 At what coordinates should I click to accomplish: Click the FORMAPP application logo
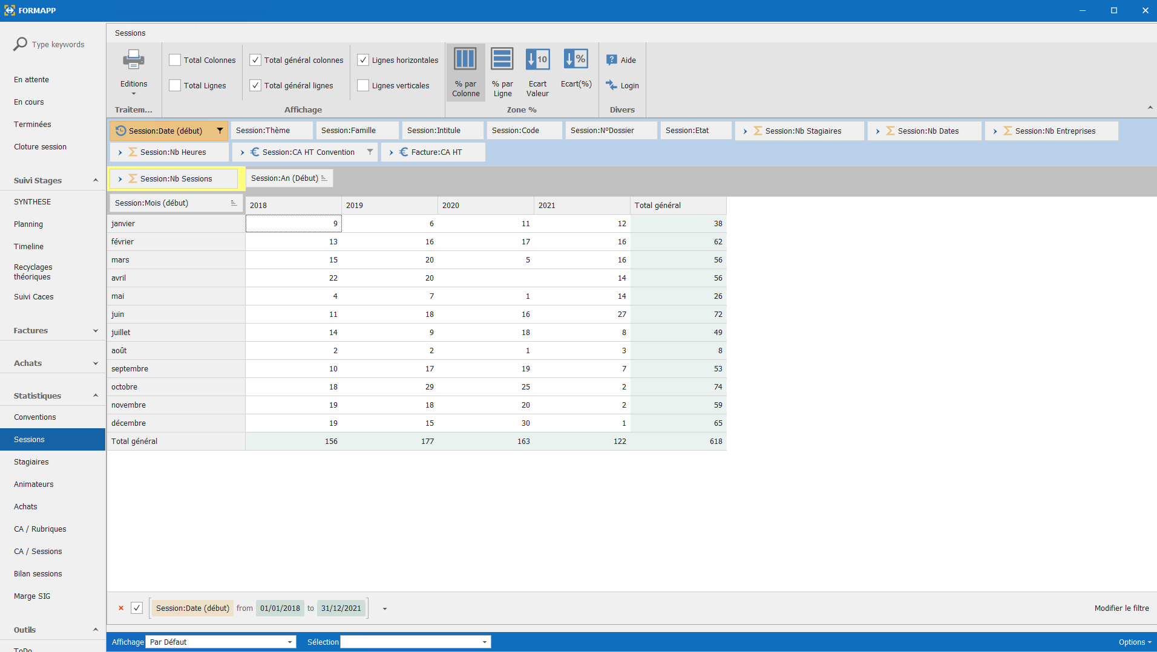9,10
